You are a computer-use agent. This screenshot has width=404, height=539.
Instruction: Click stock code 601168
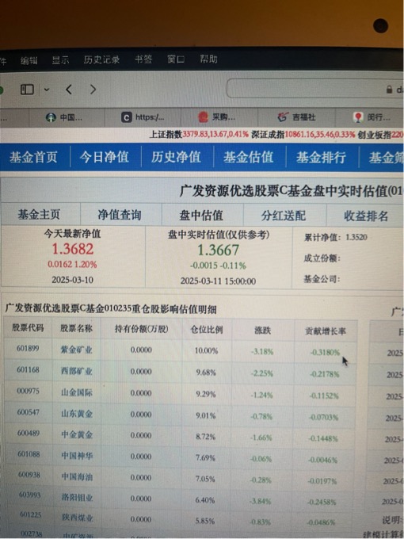click(28, 370)
